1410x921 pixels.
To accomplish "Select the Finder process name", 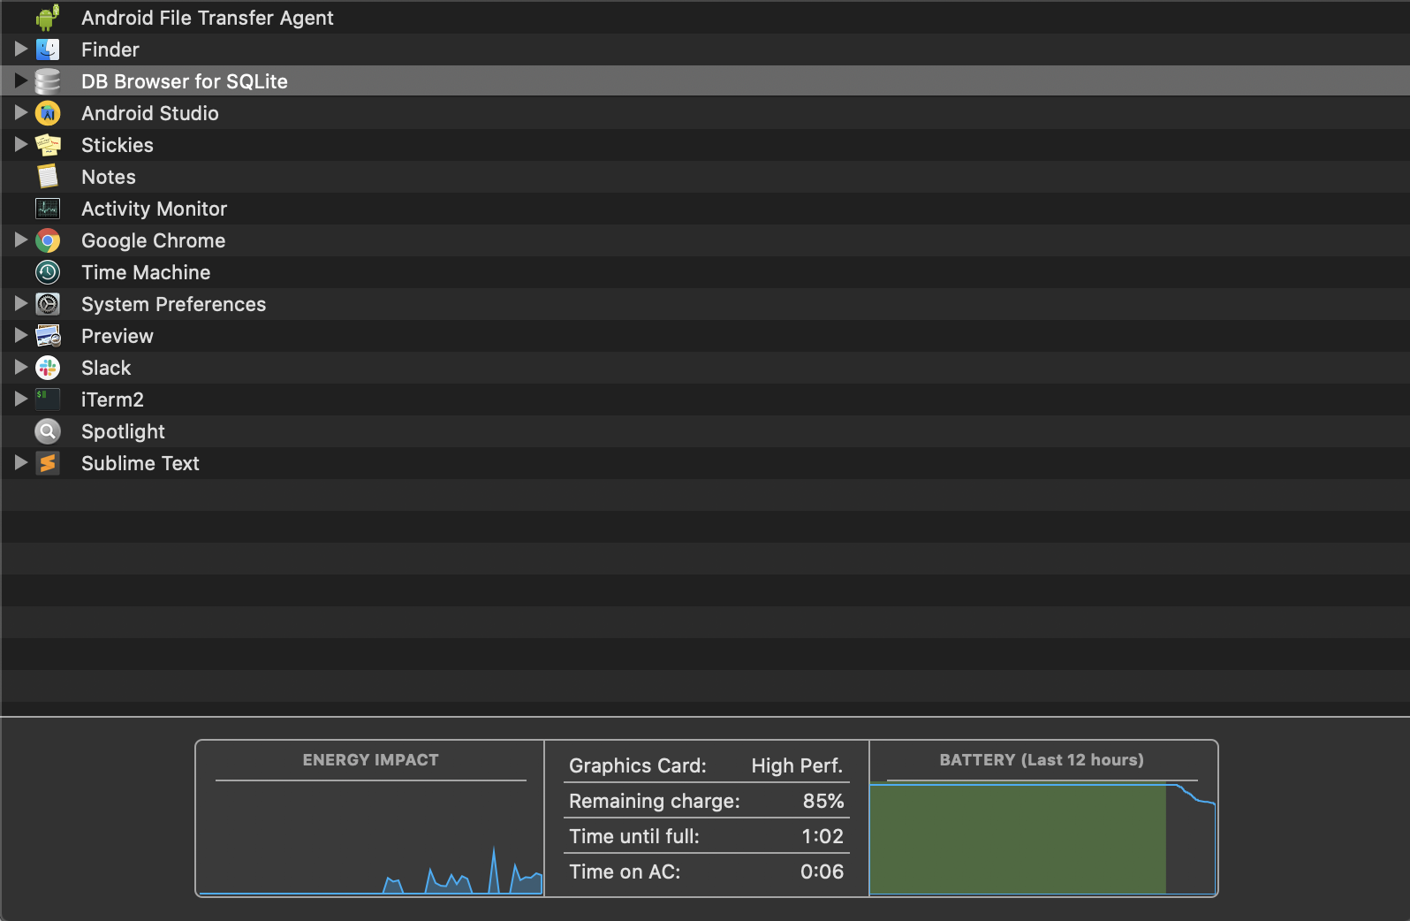I will (110, 50).
